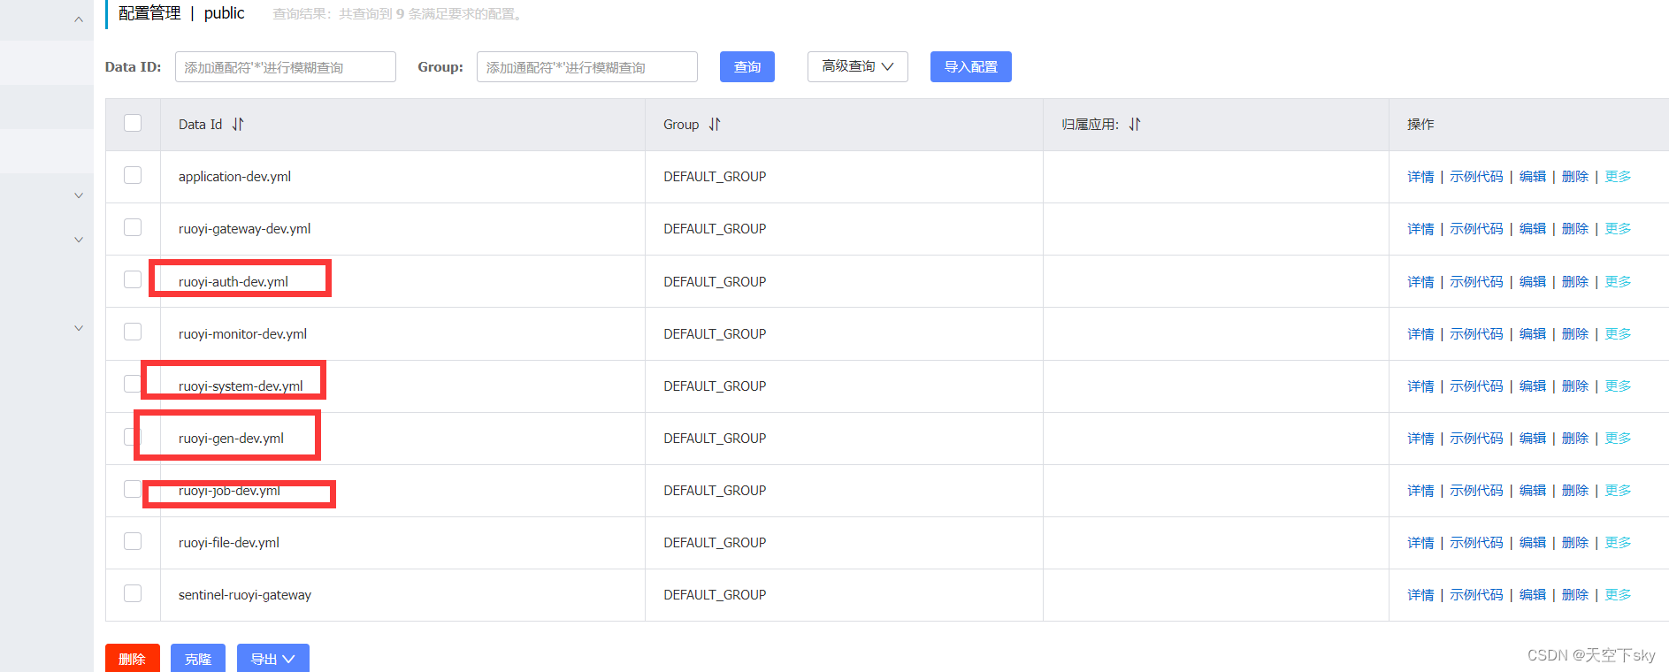Open 更多 for ruoyi-gen-dev.yml row
The height and width of the screenshot is (672, 1669).
pyautogui.click(x=1618, y=439)
